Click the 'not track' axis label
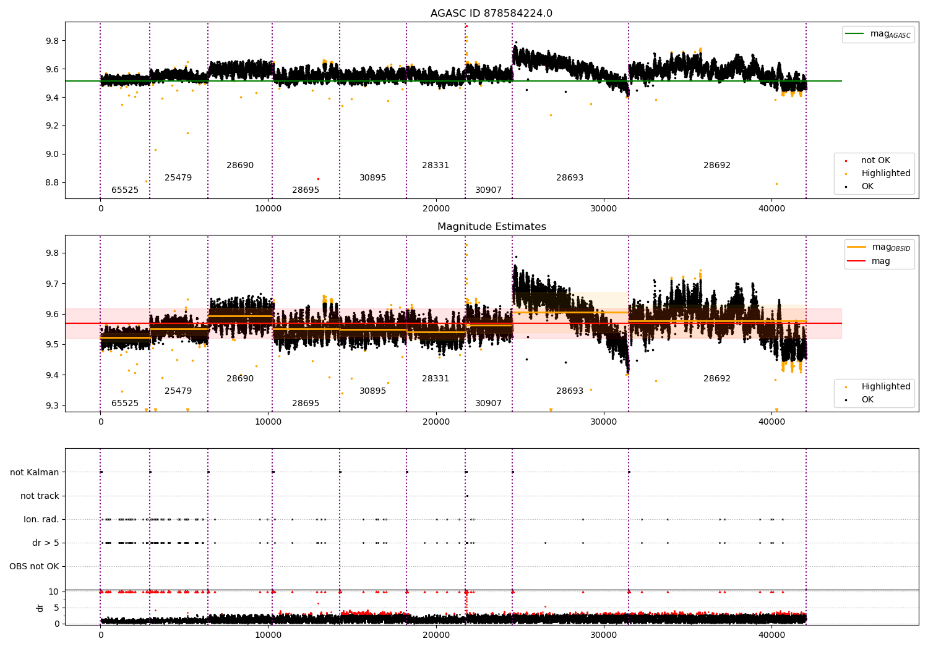This screenshot has width=928, height=649. (40, 496)
